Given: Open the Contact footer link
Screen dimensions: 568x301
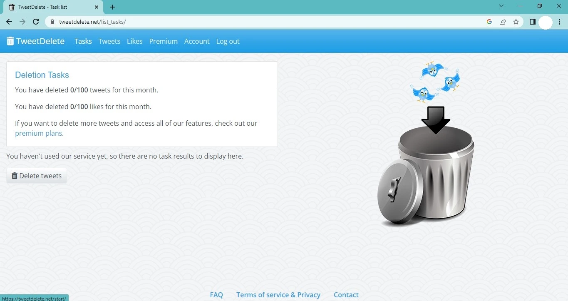Looking at the screenshot, I should pos(346,295).
